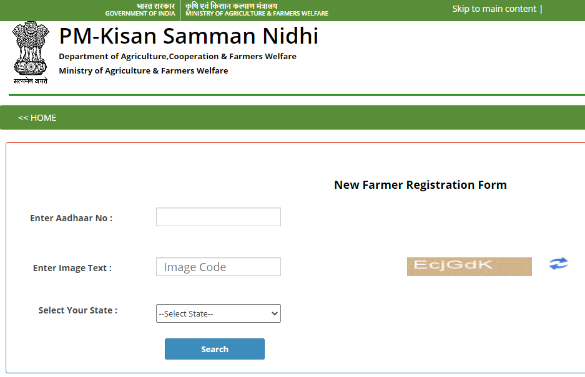Open the Government of India header link

pos(140,13)
